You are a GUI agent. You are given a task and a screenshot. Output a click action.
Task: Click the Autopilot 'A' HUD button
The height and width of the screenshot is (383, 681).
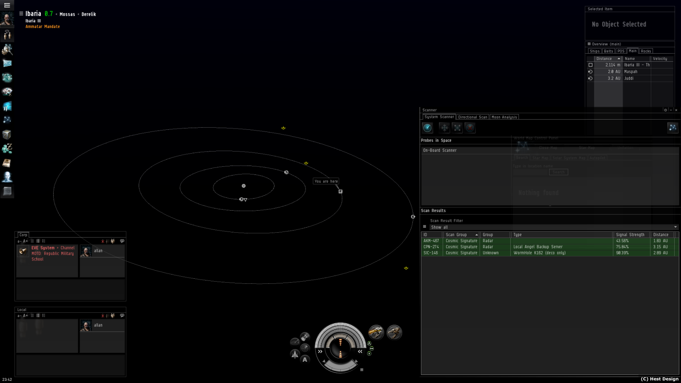tap(305, 360)
